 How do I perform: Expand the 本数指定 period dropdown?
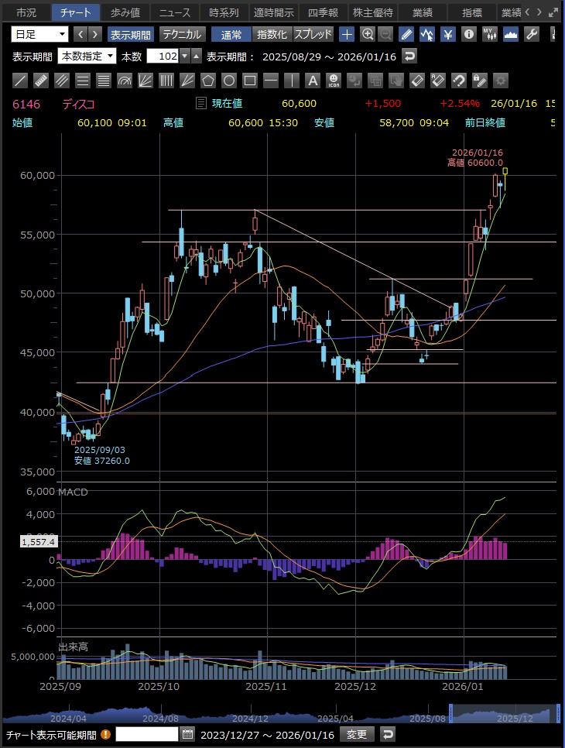[x=87, y=56]
